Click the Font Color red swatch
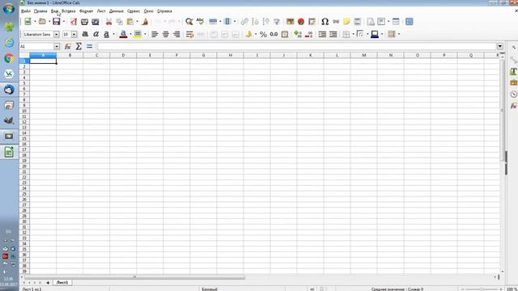 click(123, 34)
